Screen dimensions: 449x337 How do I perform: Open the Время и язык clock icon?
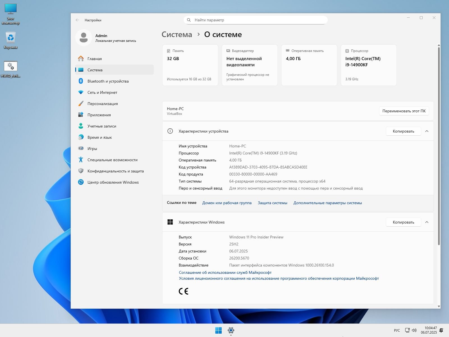pyautogui.click(x=81, y=137)
